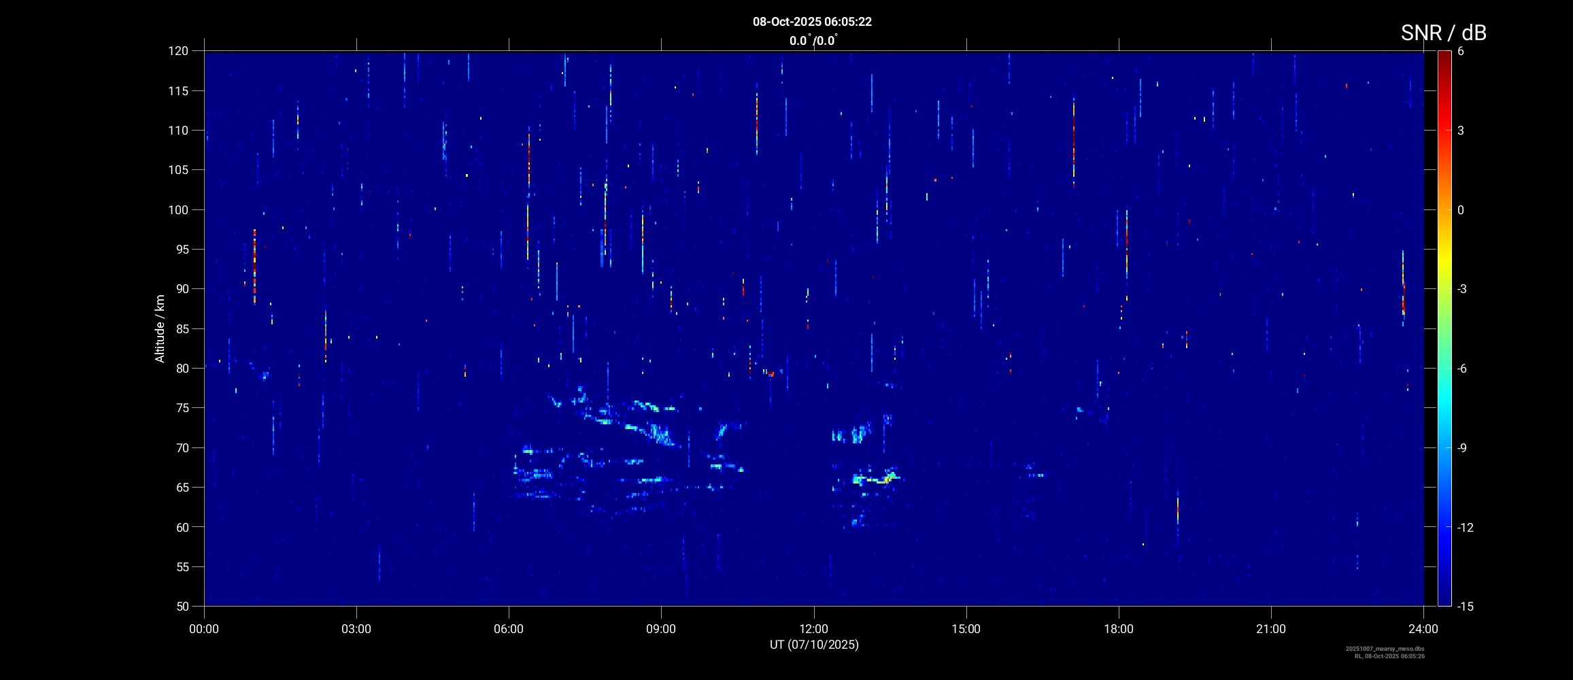Click the UT (07/10/2025) x-axis label
Screen dimensions: 1573x680
click(814, 645)
